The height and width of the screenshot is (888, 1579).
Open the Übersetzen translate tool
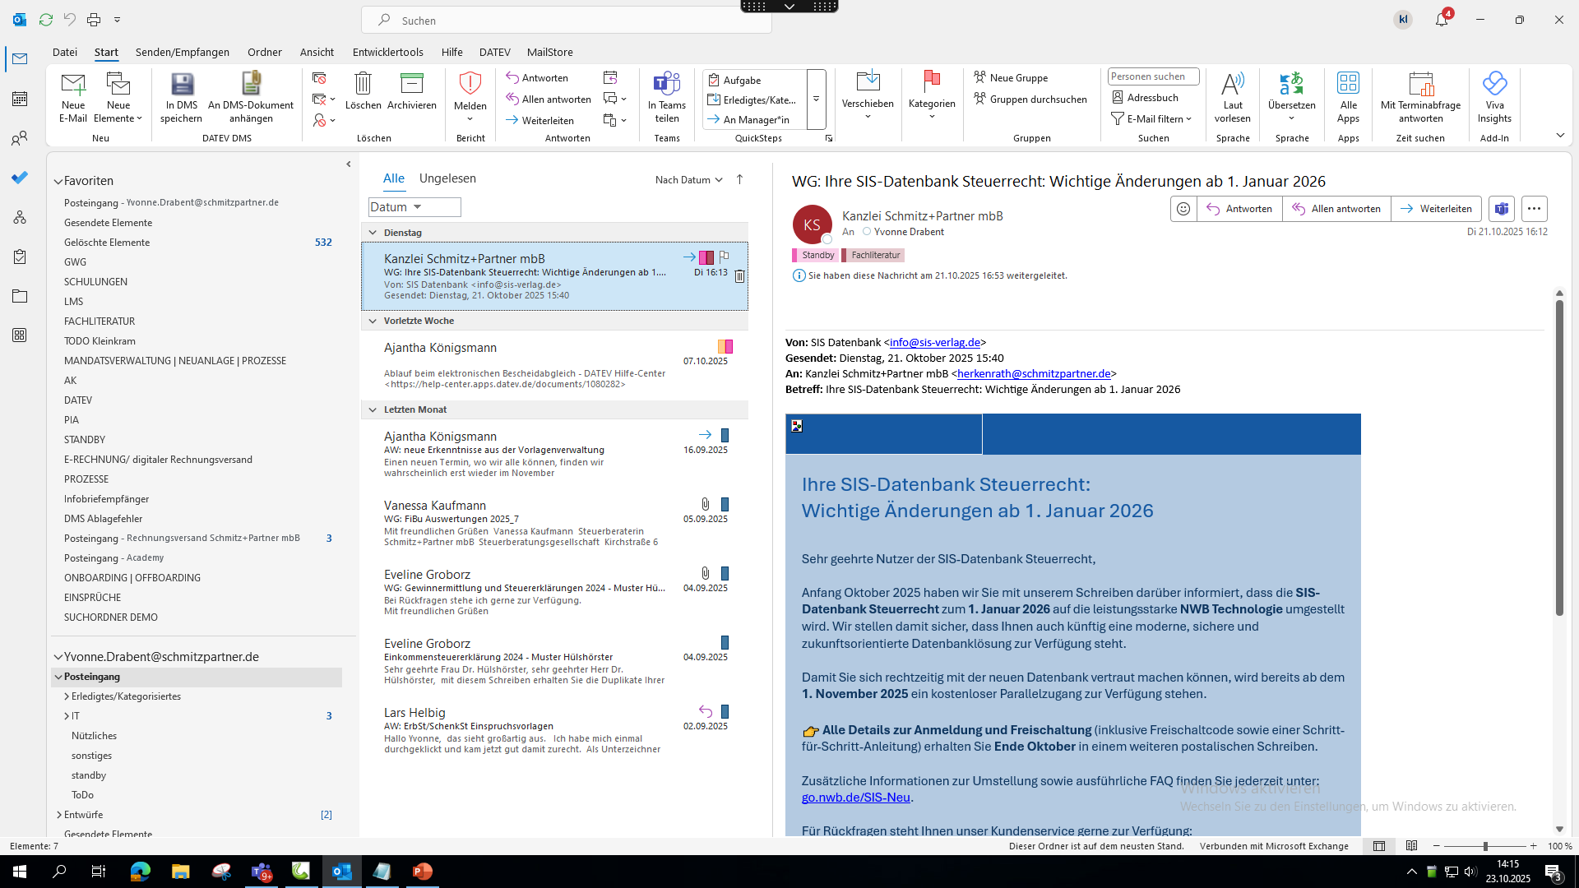coord(1291,98)
